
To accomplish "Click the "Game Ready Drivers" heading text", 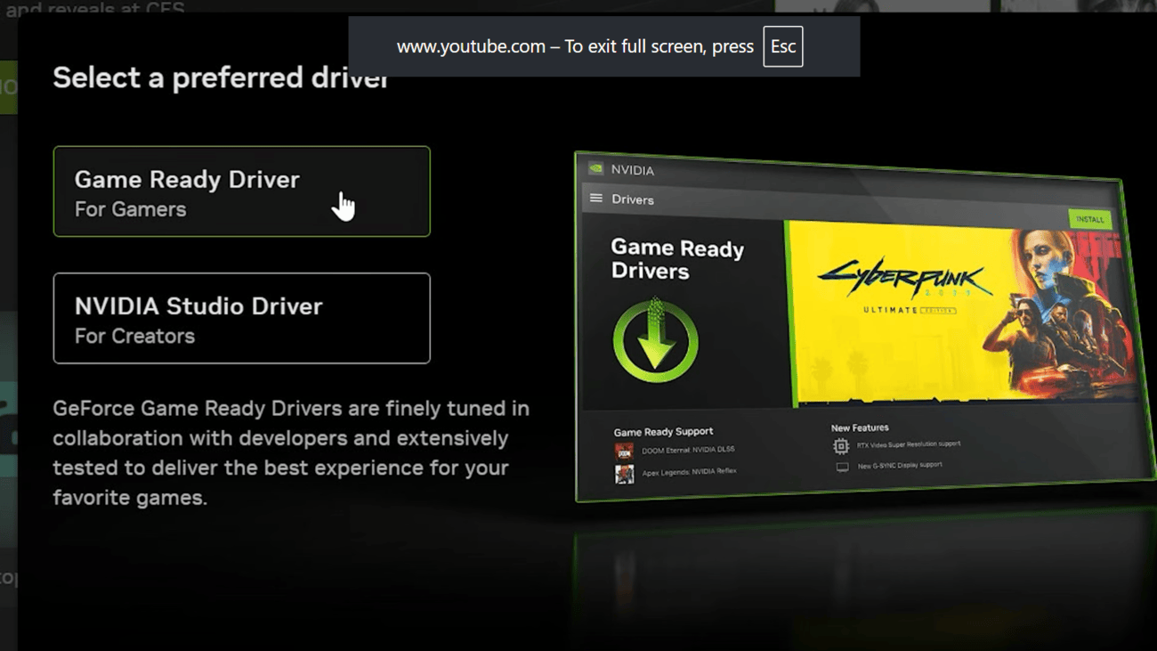I will click(677, 259).
